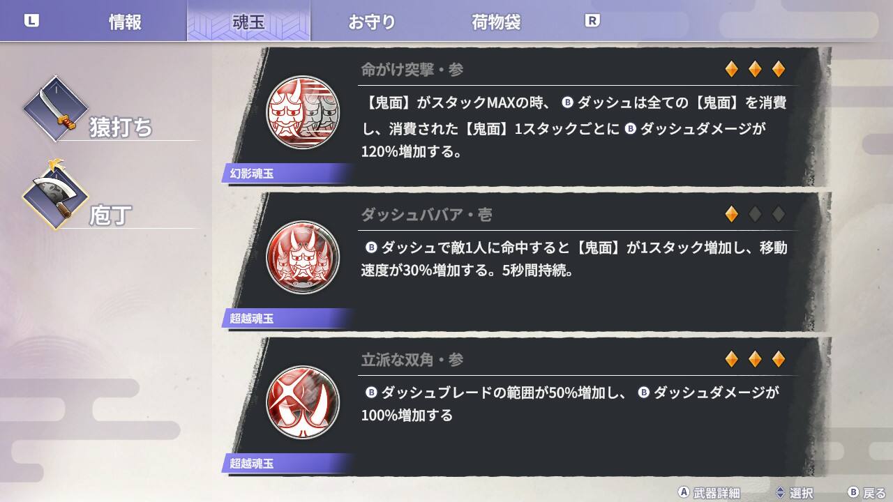The image size is (893, 502).
Task: Open the 情報 tab
Action: click(125, 22)
